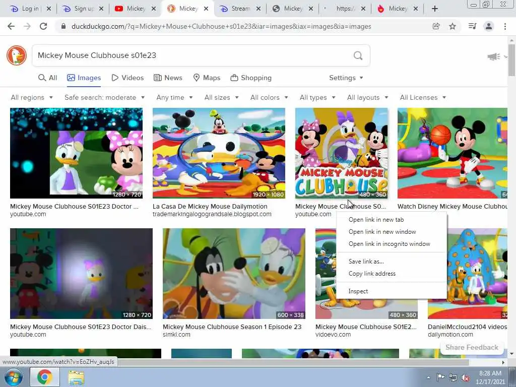Choose 'Open link in incognito window'
The image size is (516, 387).
[x=392, y=244]
